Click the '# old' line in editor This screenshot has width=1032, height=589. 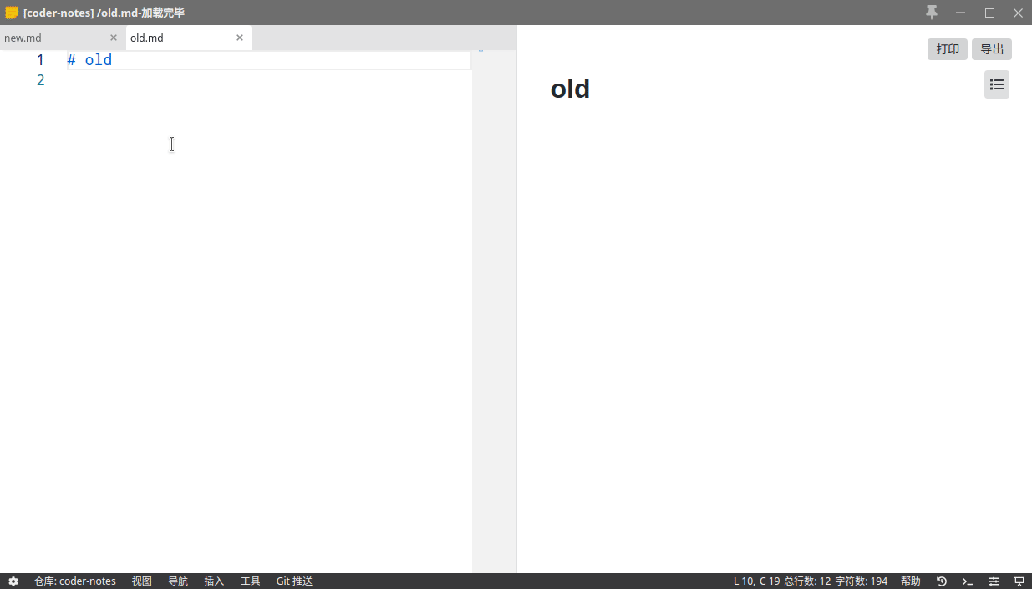[x=268, y=60]
